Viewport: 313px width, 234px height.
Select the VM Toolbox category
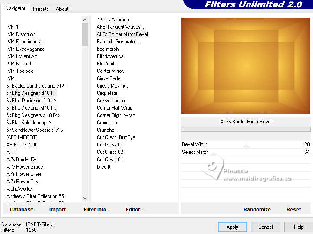[20, 71]
